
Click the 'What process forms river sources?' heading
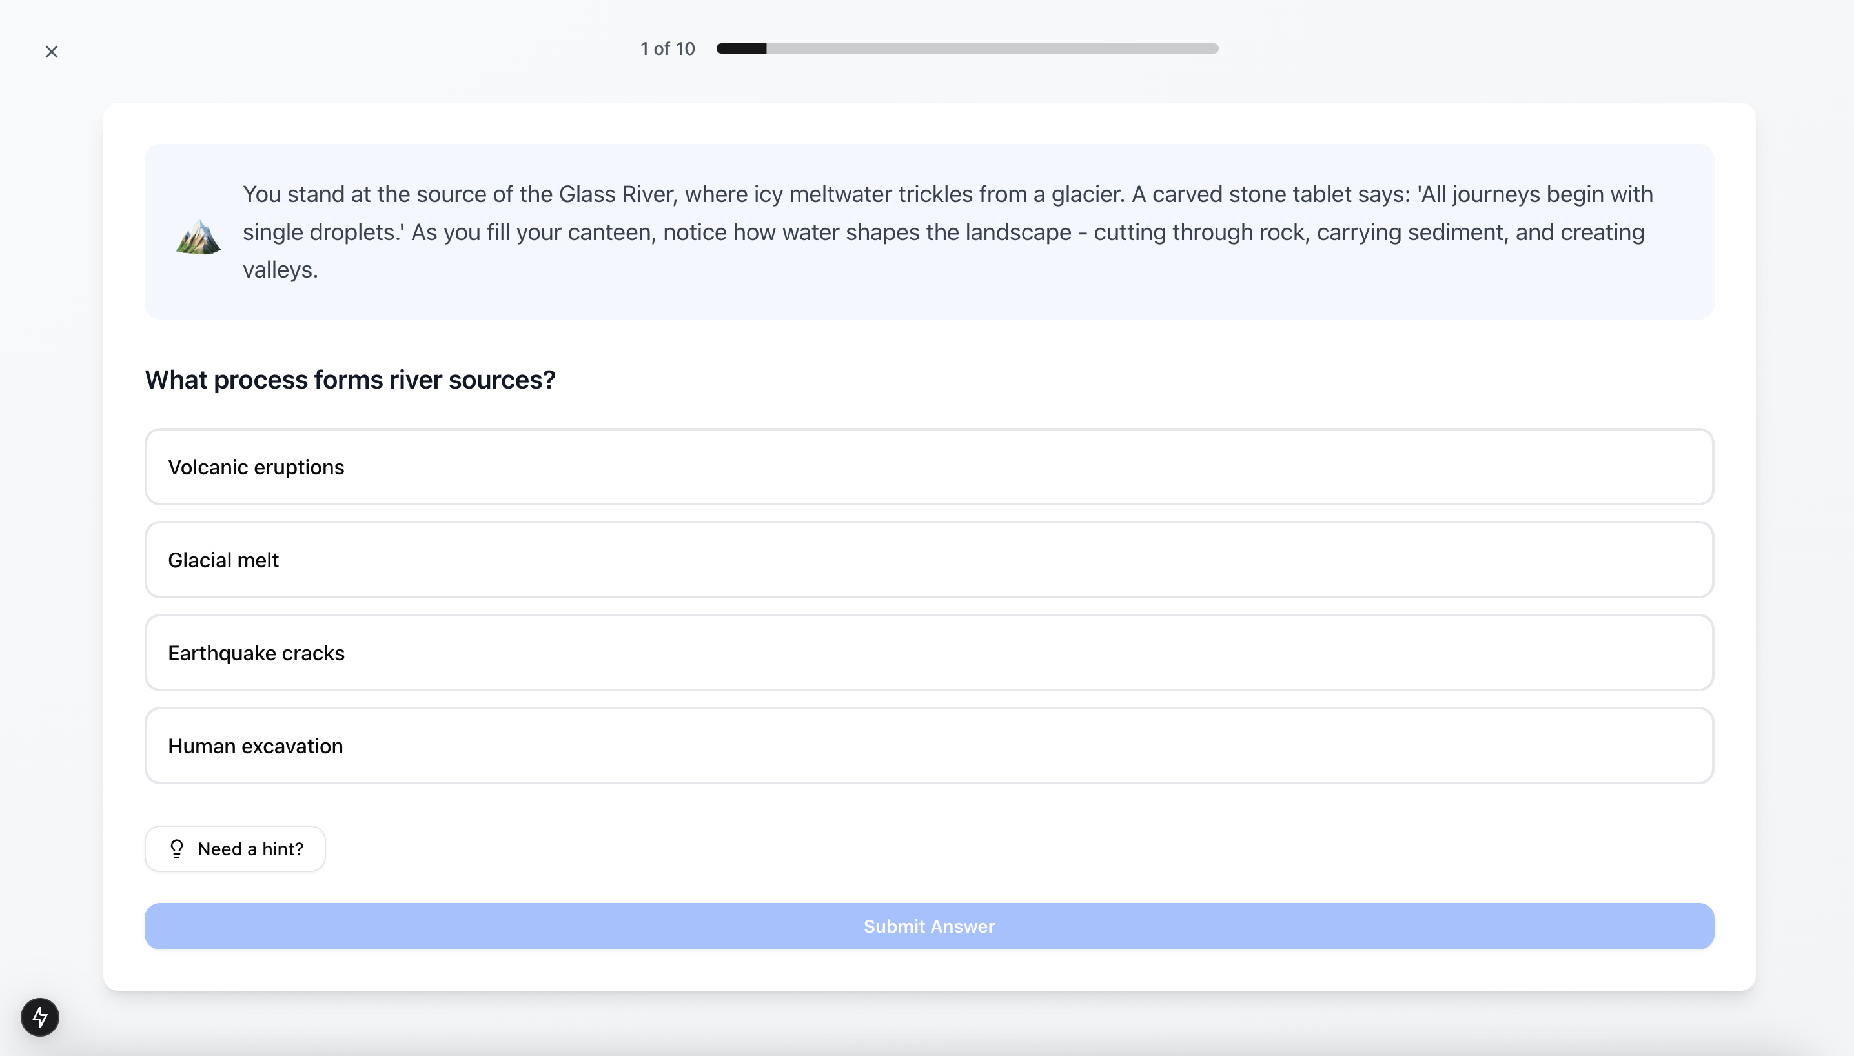coord(350,380)
